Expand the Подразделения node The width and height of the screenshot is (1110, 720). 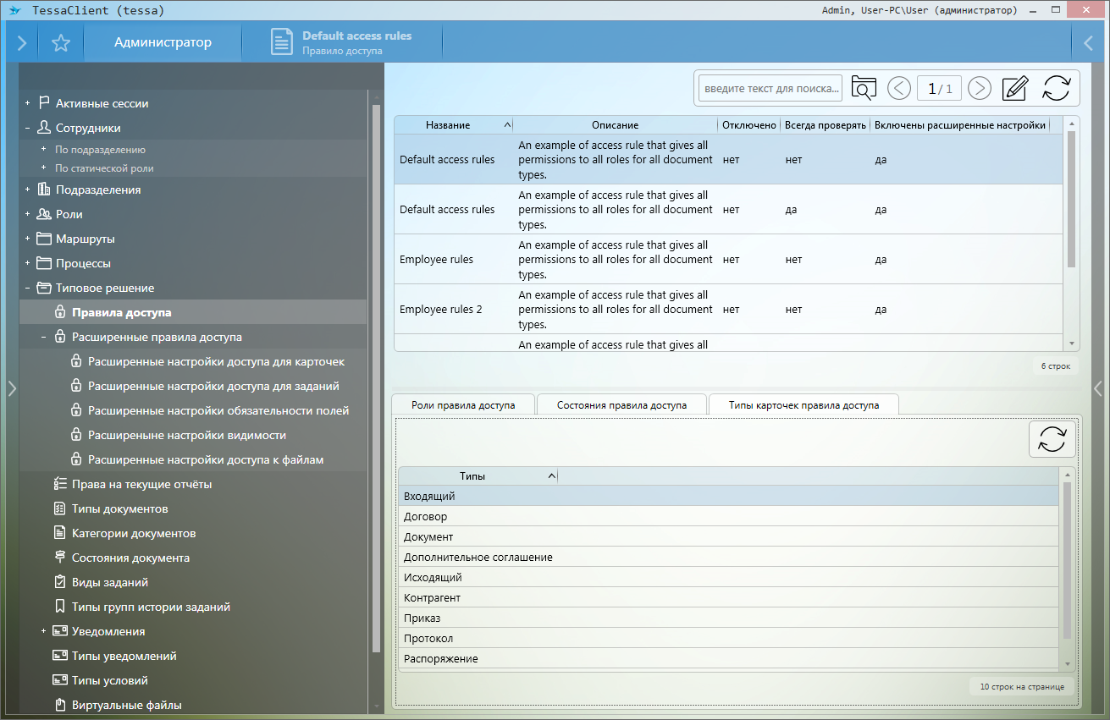tap(27, 190)
